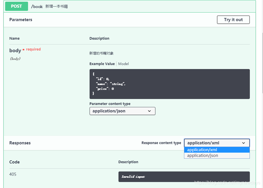The image size is (263, 188).
Task: Click the body parameter name
Action: tap(15, 50)
